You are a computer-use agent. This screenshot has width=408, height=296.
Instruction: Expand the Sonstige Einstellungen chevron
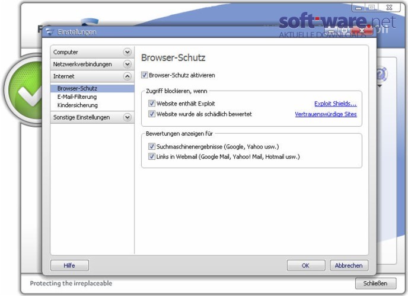(128, 117)
